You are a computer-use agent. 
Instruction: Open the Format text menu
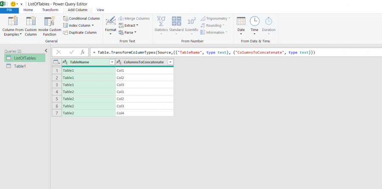(111, 26)
